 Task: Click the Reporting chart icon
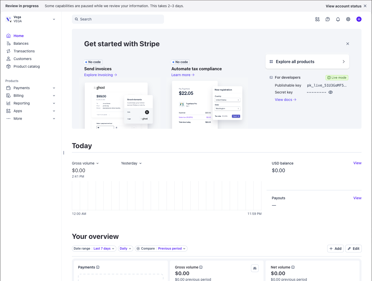[8, 103]
